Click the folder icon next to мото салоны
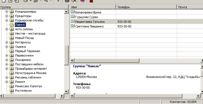The image size is (203, 104). point(12,29)
